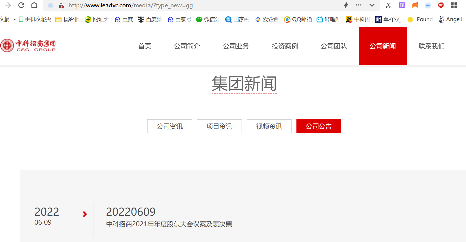Open the 百度 bookmark

point(124,19)
